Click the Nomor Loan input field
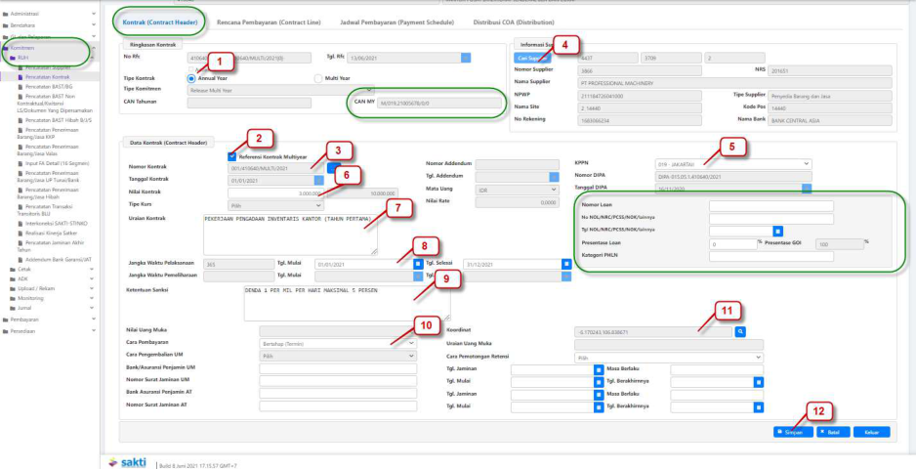The image size is (916, 469). point(771,206)
